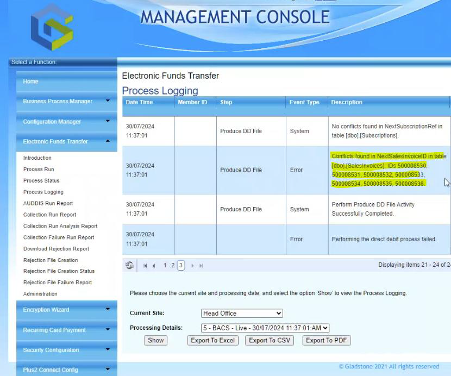Click the Member ID column header
Image resolution: width=451 pixels, height=376 pixels.
click(x=192, y=102)
